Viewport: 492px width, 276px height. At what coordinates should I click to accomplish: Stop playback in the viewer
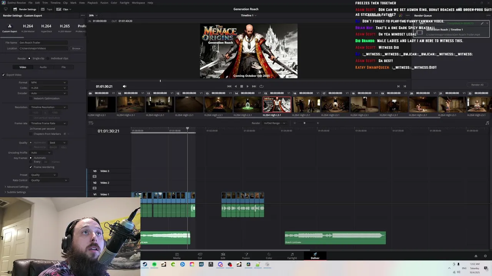point(241,86)
